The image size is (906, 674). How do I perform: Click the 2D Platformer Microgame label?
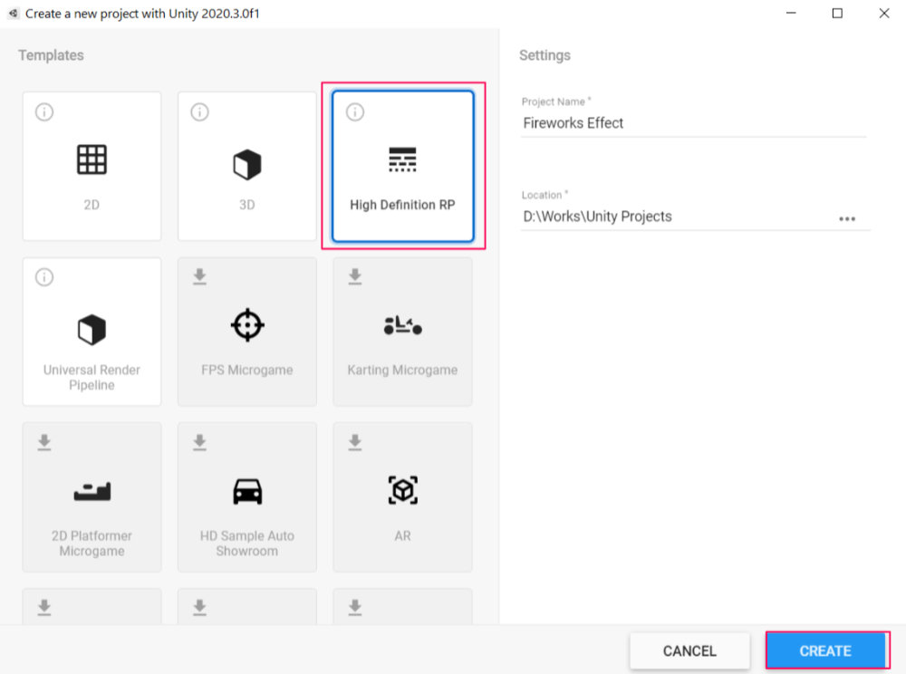tap(92, 543)
